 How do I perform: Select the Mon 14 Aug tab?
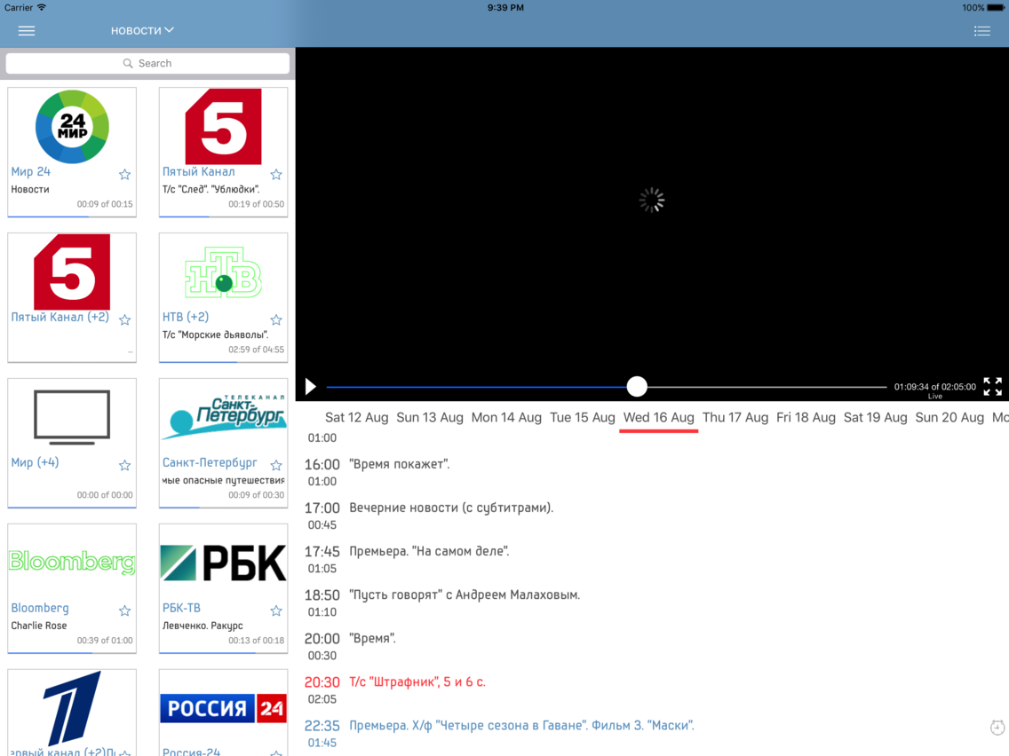(506, 417)
